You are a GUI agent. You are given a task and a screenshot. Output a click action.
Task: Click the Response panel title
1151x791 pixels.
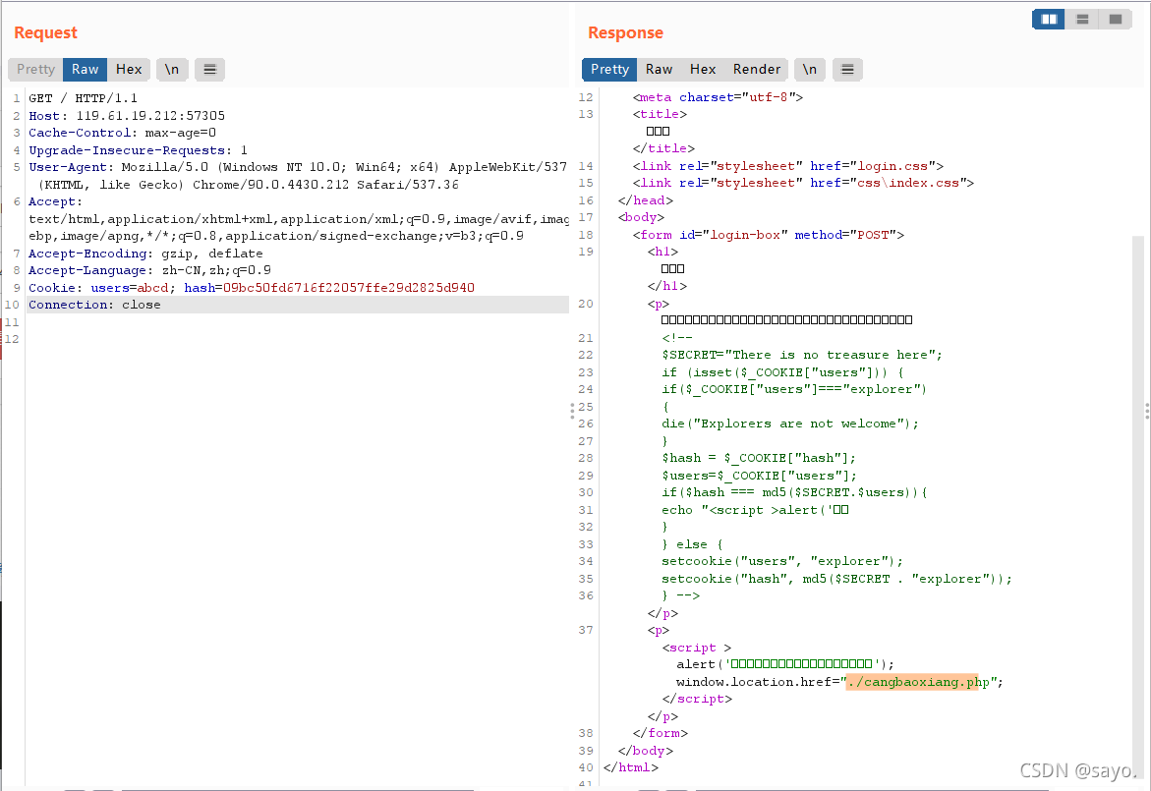(625, 32)
